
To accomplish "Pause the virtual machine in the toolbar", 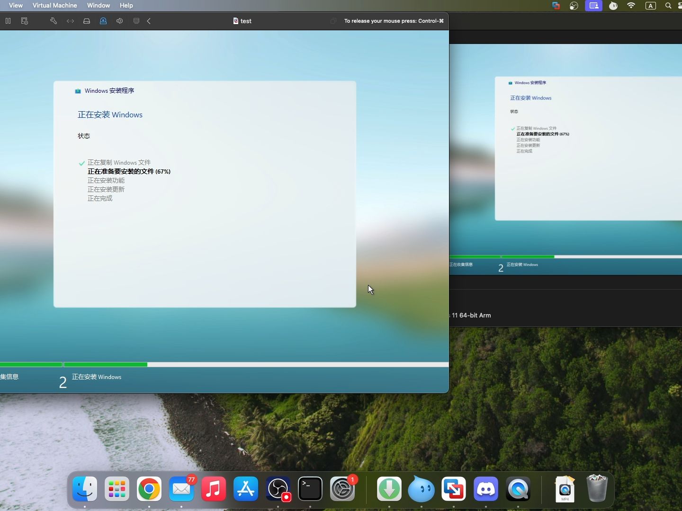I will point(8,21).
